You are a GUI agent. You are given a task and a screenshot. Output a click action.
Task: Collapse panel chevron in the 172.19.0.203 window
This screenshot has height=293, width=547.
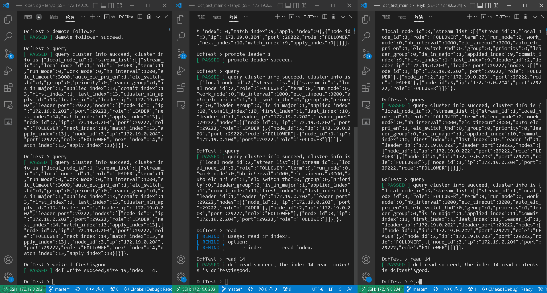343,17
